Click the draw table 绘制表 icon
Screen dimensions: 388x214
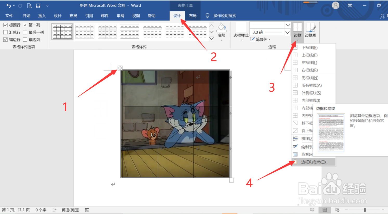point(295,147)
